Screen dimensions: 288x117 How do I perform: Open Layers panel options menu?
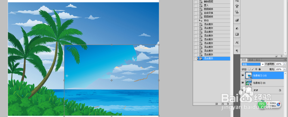[285, 60]
